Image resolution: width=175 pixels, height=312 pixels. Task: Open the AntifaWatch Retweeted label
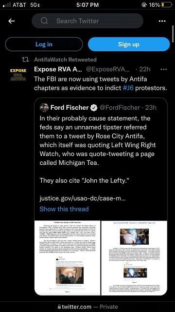(65, 59)
